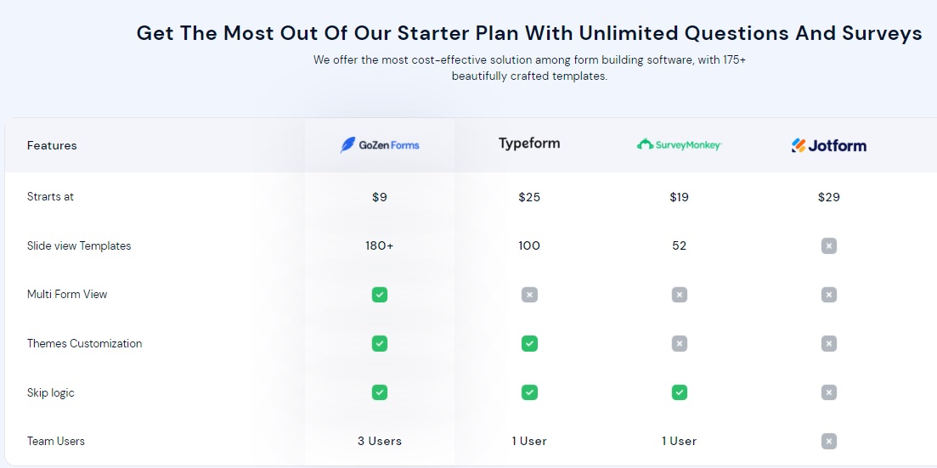
Task: Click the GoZen Forms logo
Action: tap(380, 145)
